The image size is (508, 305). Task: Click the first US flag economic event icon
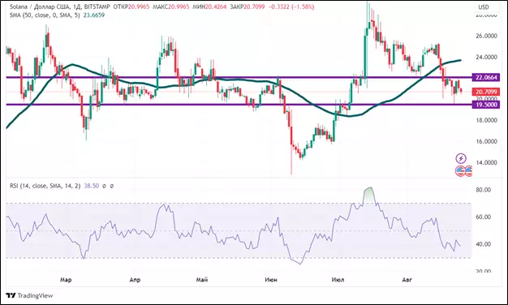pos(460,171)
